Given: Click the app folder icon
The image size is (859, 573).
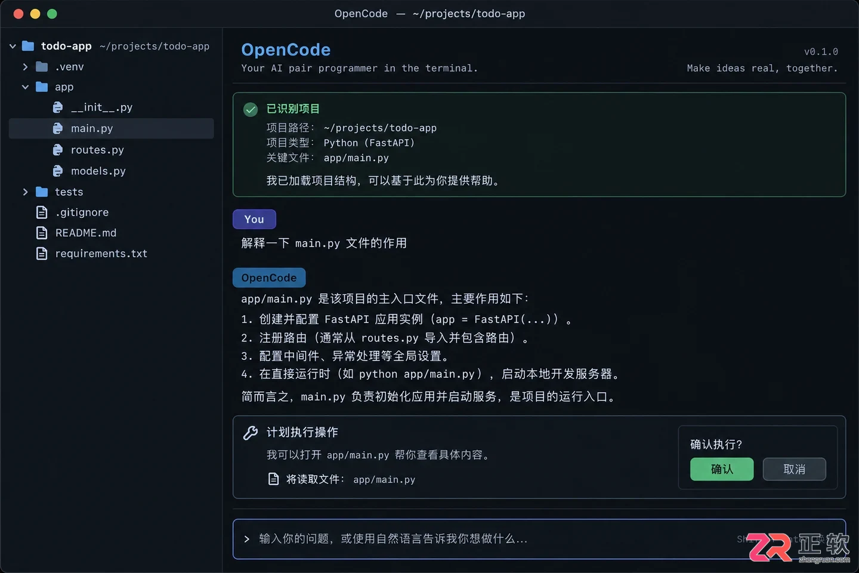Looking at the screenshot, I should pyautogui.click(x=42, y=87).
